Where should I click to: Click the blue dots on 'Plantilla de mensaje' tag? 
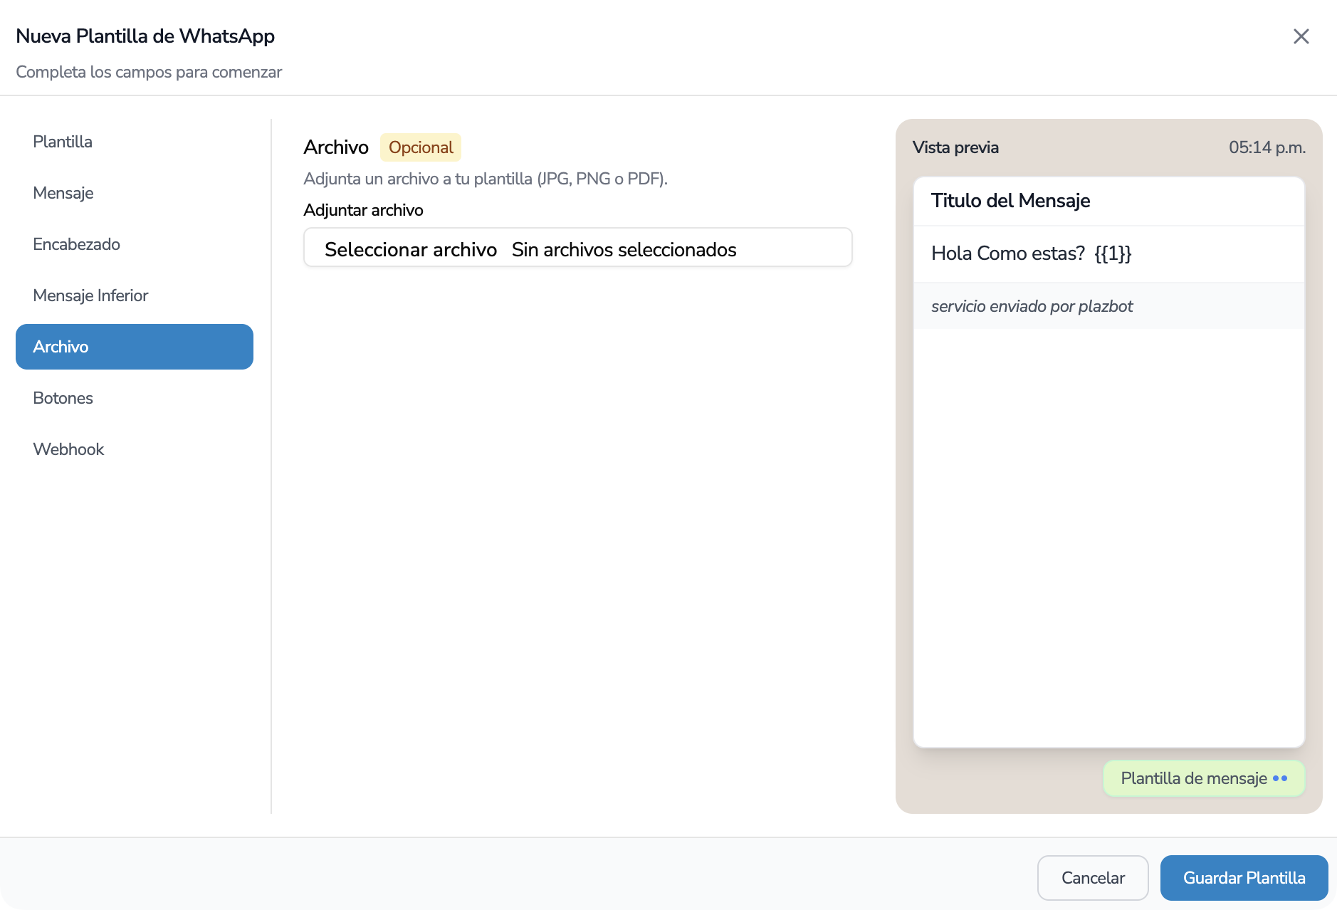point(1279,778)
